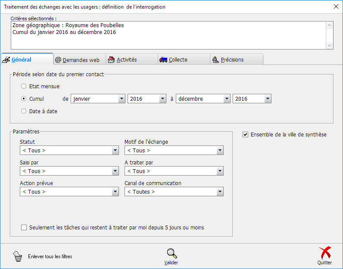The width and height of the screenshot is (343, 269).
Task: Open the Statut dropdown
Action: pos(115,151)
